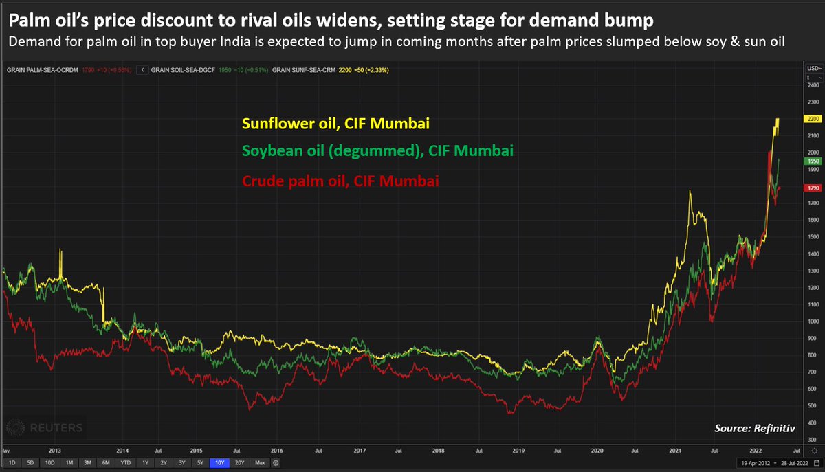Edit the 19-Apr-2012 – 28-Jul-2022 date range
Image resolution: width=825 pixels, height=472 pixels.
point(775,463)
